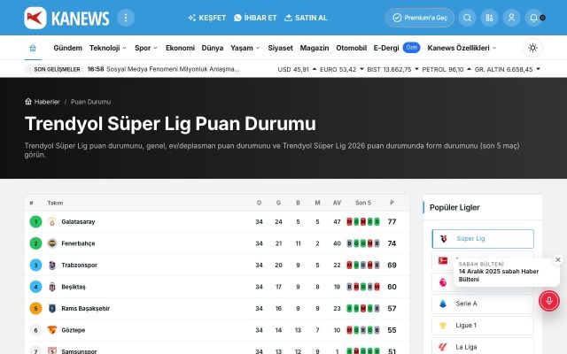Click the red microphone button
The height and width of the screenshot is (354, 567).
click(x=549, y=301)
